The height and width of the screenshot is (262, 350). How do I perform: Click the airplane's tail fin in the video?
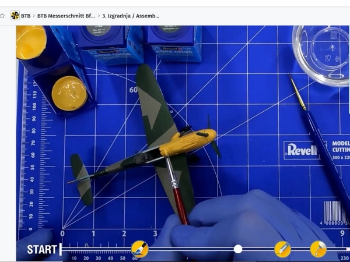(x=82, y=175)
